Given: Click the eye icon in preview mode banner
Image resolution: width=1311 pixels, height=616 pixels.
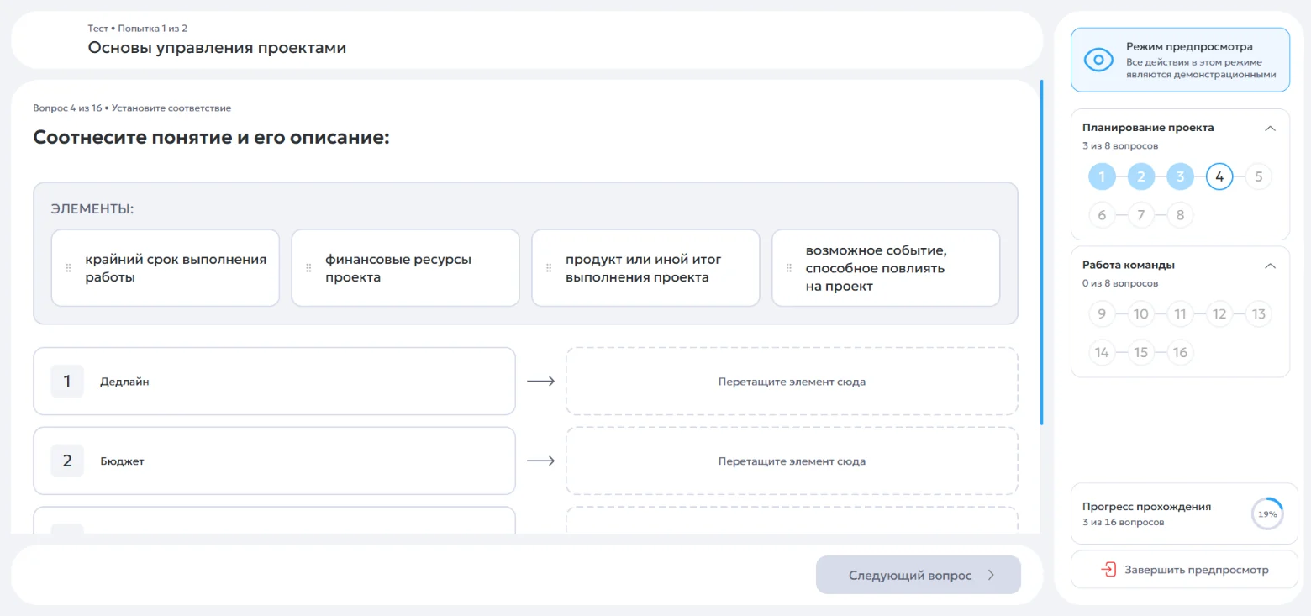Looking at the screenshot, I should pos(1098,60).
